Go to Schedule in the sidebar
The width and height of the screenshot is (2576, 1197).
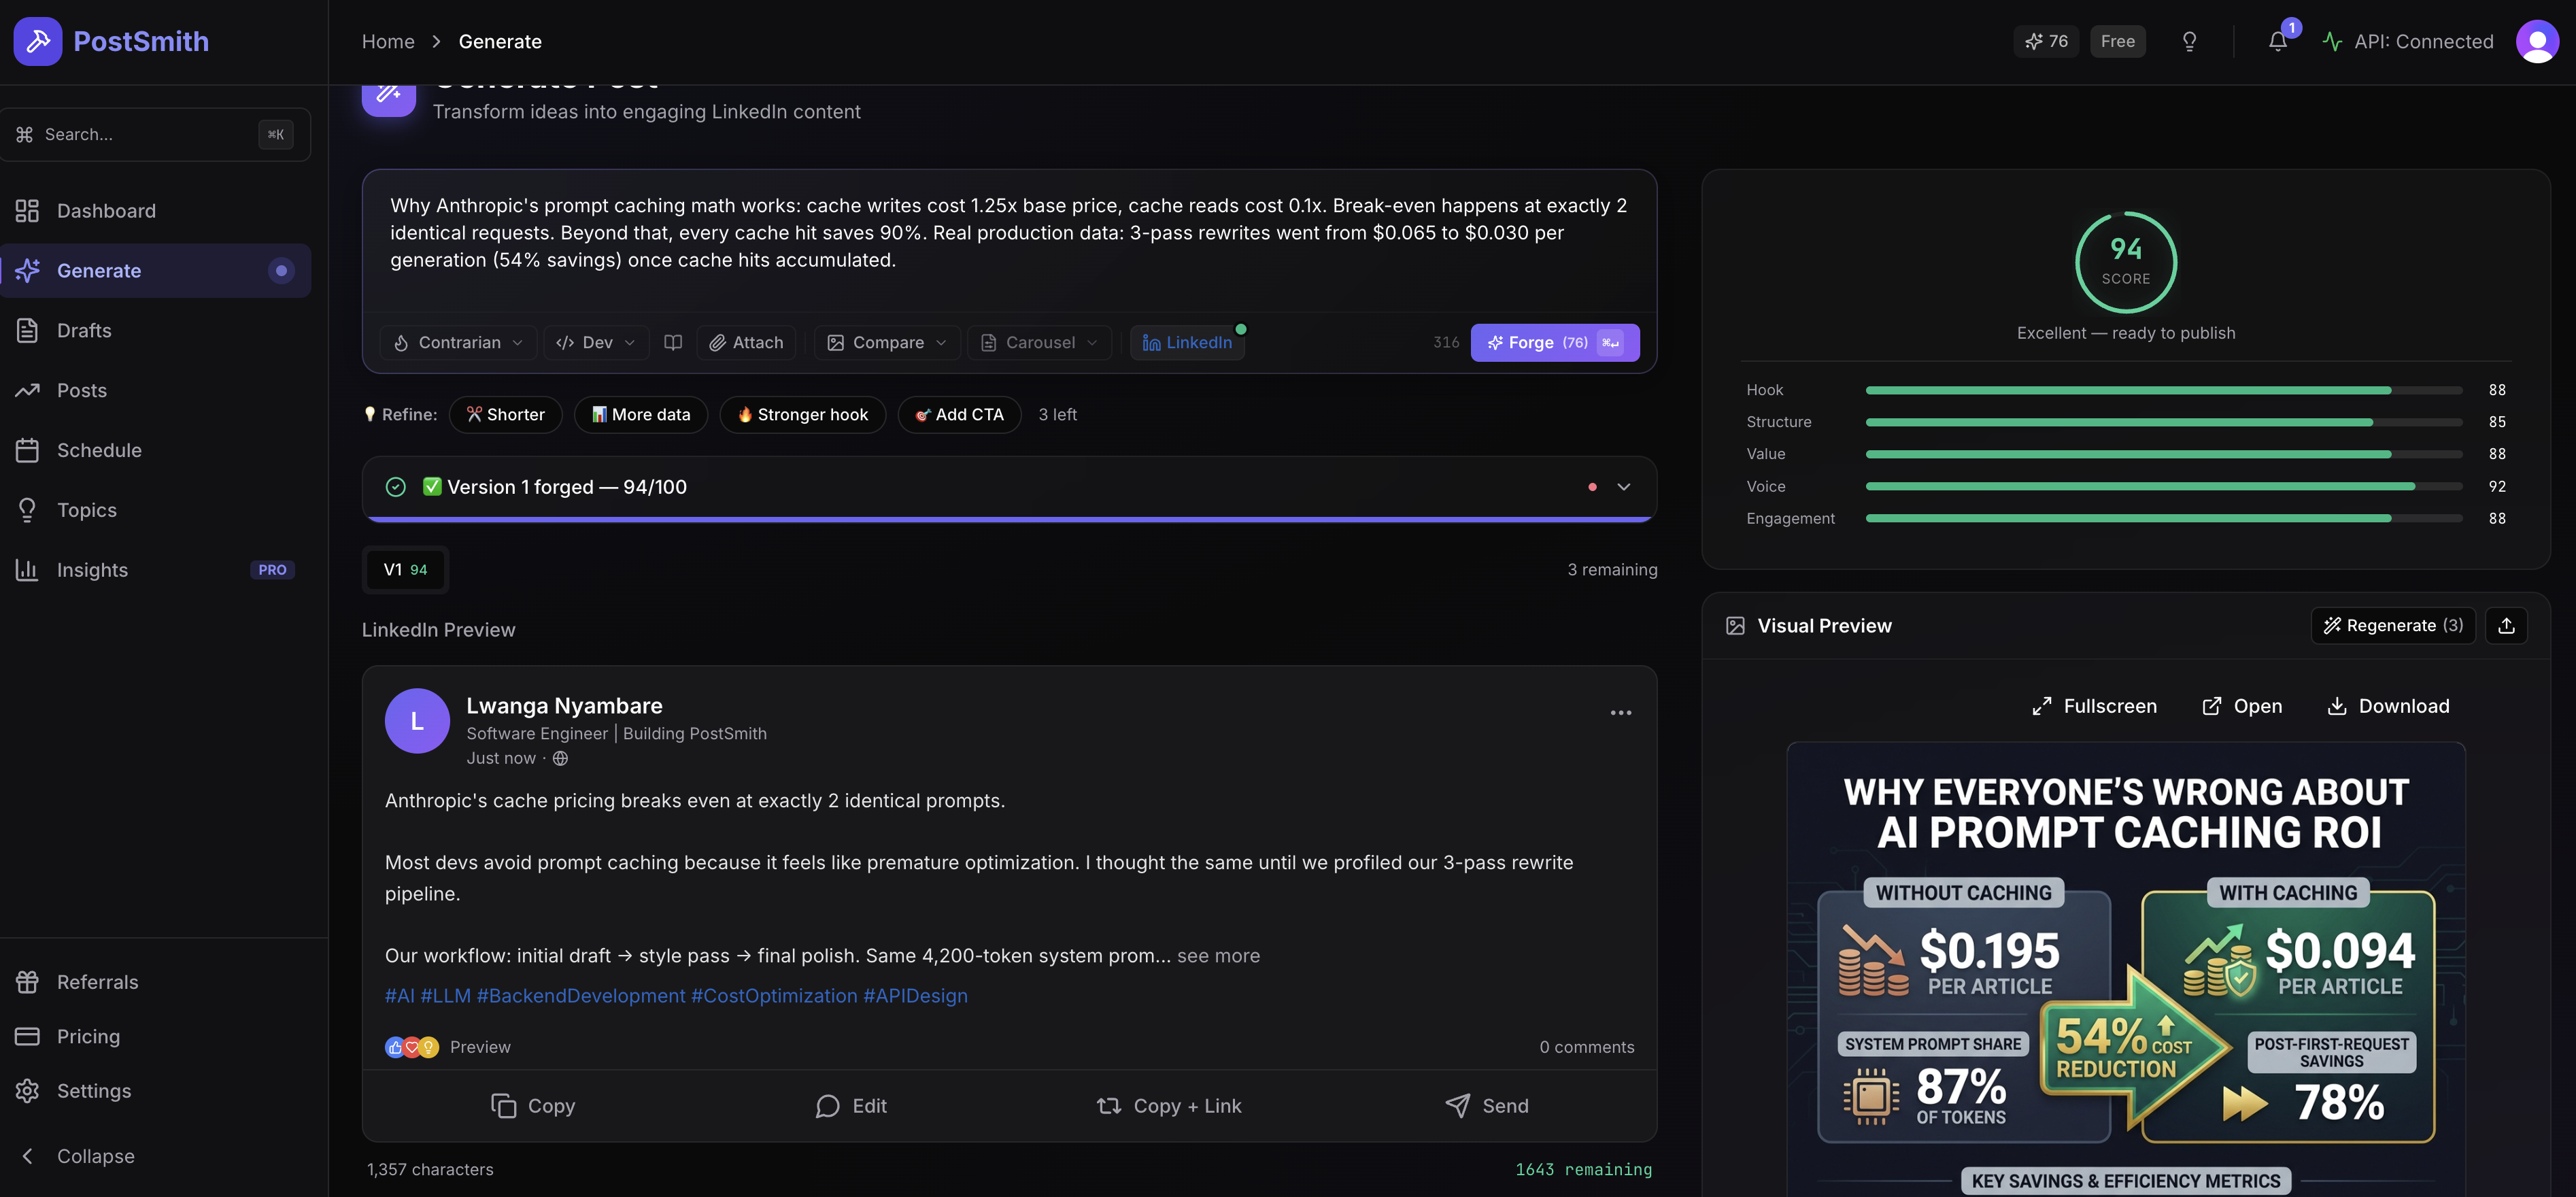tap(99, 450)
